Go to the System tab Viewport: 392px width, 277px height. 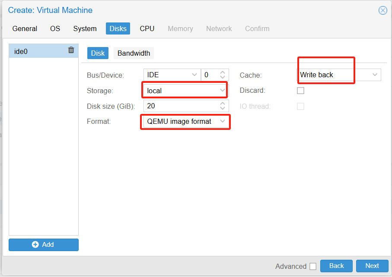point(85,29)
